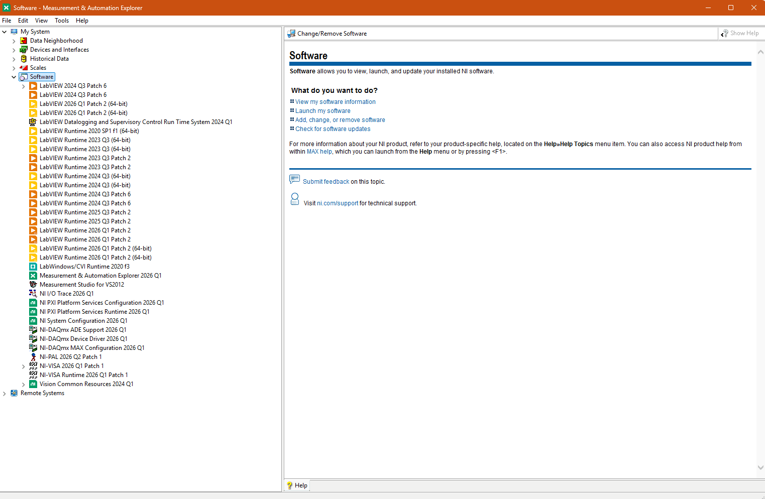Select the Remote Systems tree item
This screenshot has width=765, height=499.
42,393
